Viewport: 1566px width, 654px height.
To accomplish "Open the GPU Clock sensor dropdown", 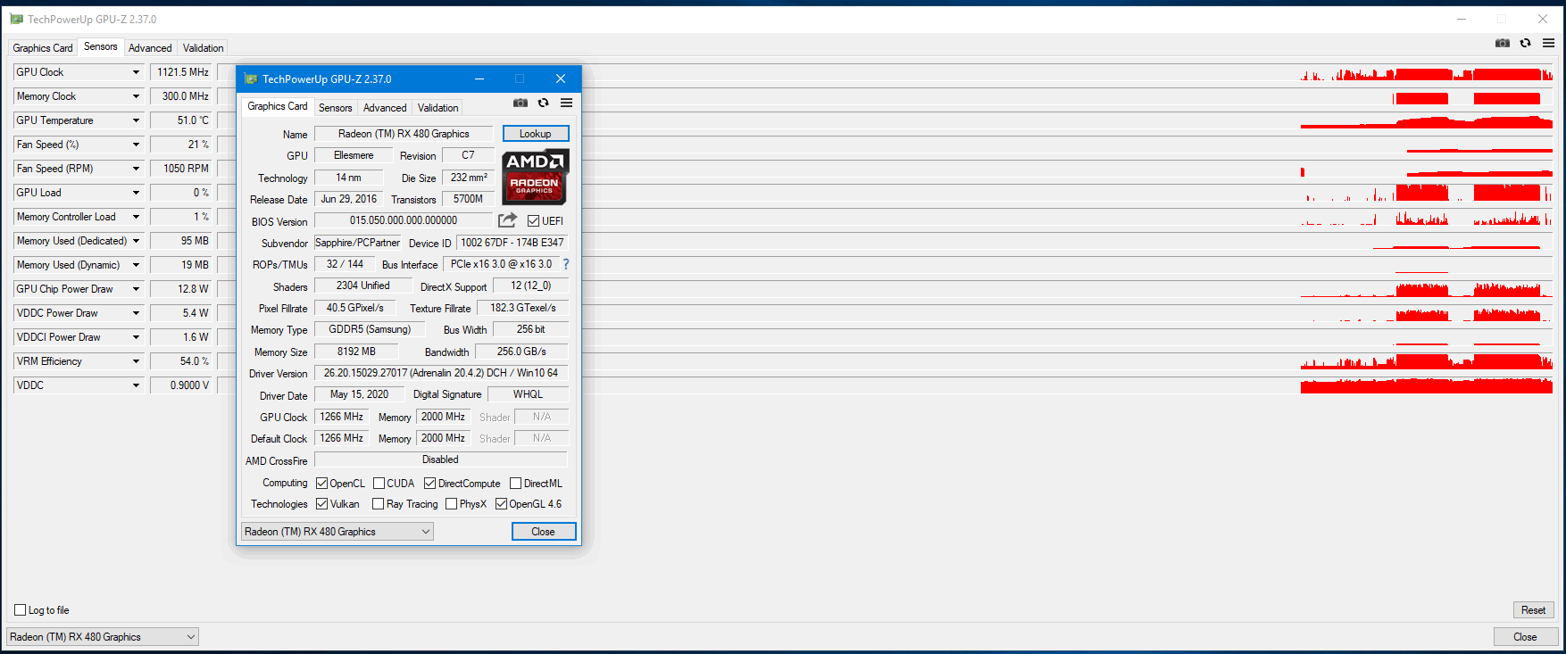I will click(x=136, y=72).
